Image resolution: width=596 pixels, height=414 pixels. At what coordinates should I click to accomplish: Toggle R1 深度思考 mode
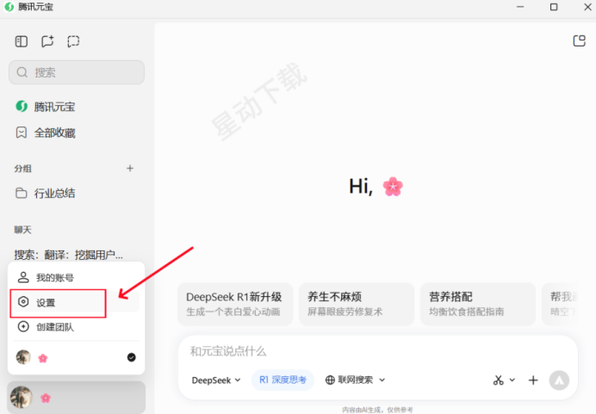282,380
